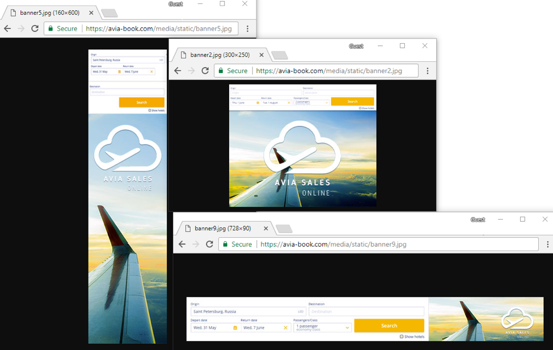Click Avia Sales cloud logo in 160×600 banner
Image resolution: width=553 pixels, height=350 pixels.
pos(128,148)
